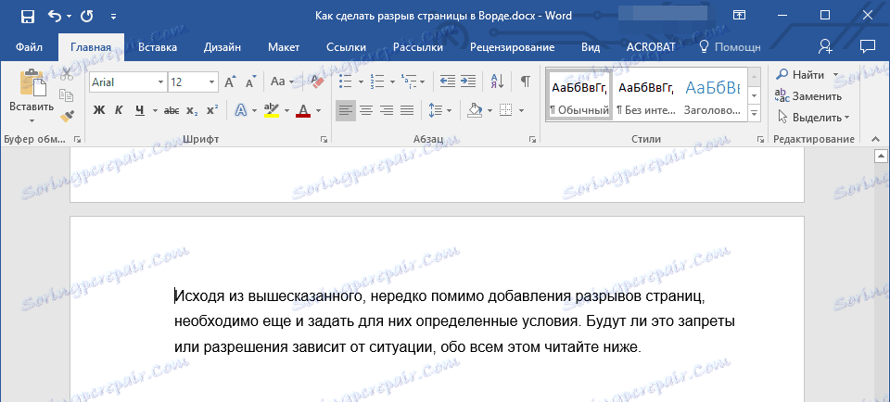This screenshot has height=402, width=890.
Task: Open the Файл menu
Action: click(29, 47)
